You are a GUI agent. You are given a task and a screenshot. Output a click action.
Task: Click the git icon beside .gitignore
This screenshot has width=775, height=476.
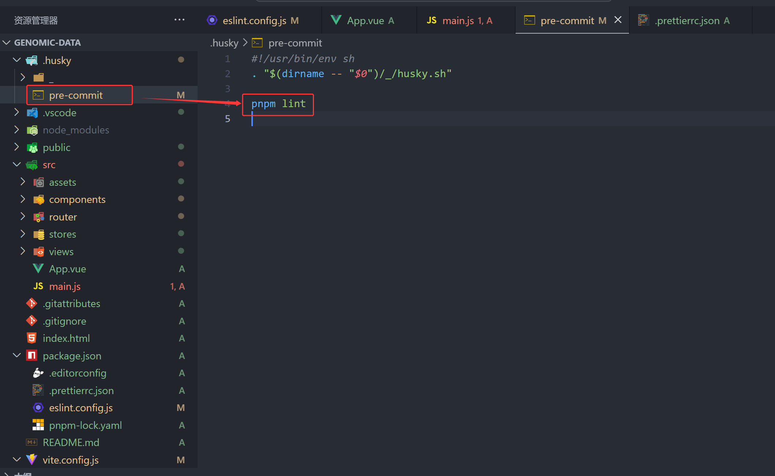(x=32, y=321)
